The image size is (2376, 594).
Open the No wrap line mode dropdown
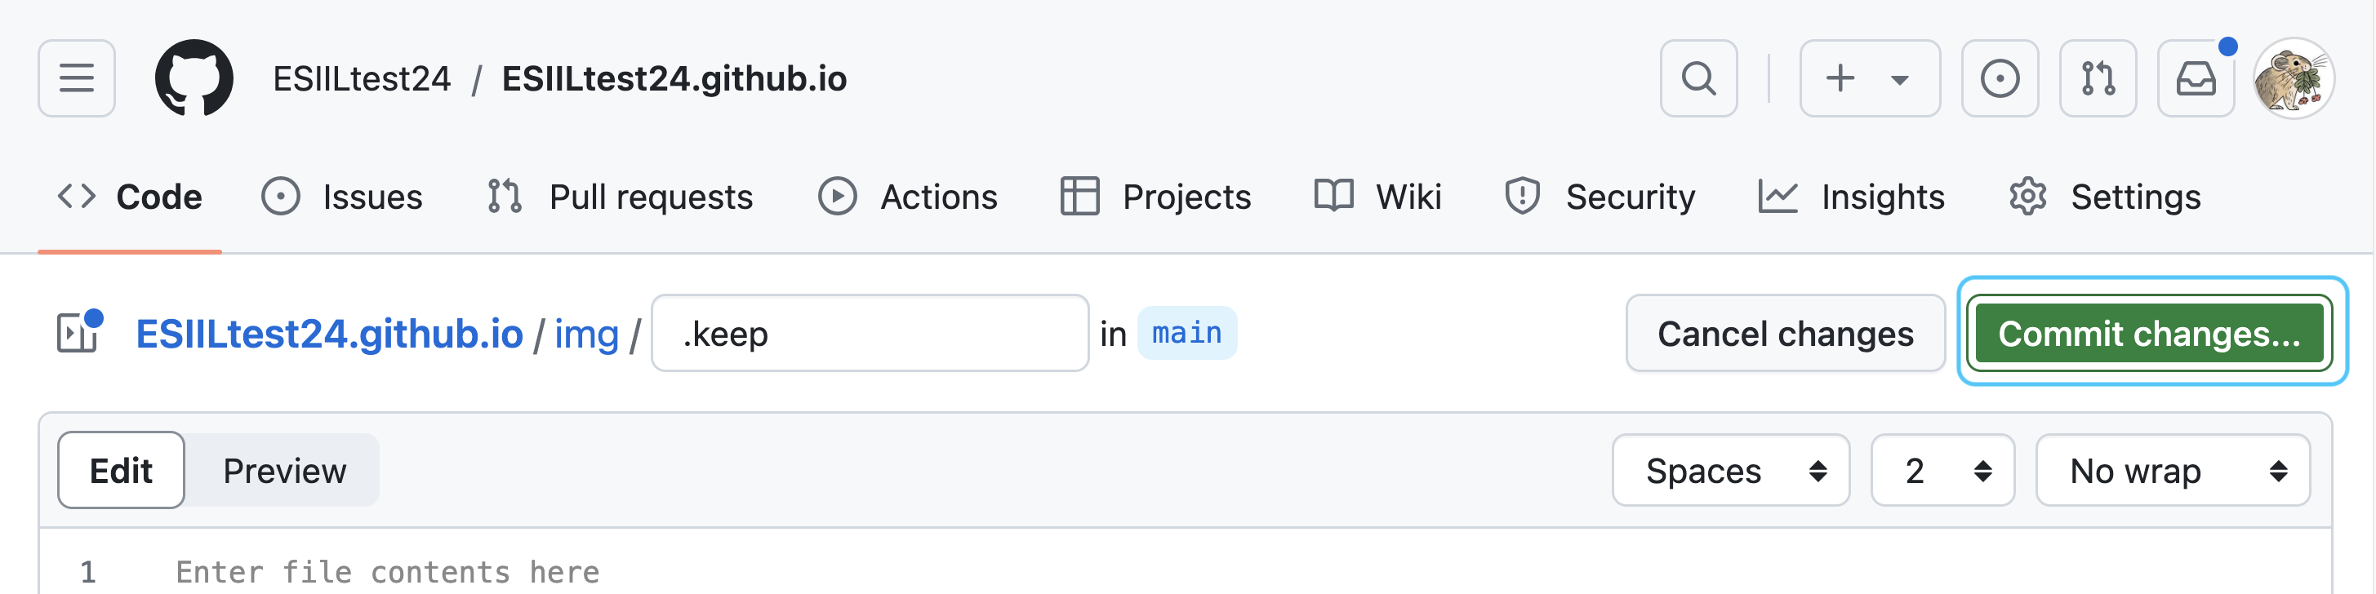click(x=2172, y=471)
